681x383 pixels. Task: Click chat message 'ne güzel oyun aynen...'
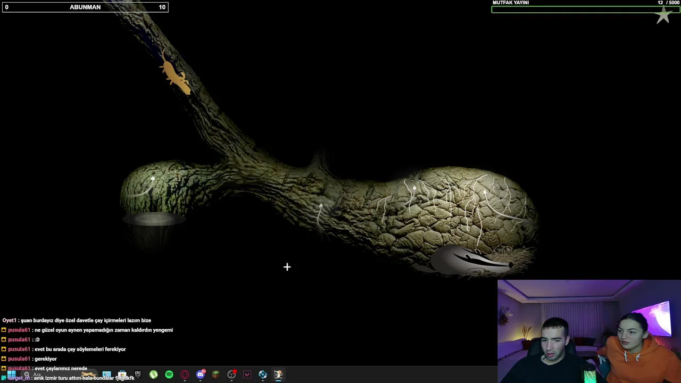(x=87, y=330)
